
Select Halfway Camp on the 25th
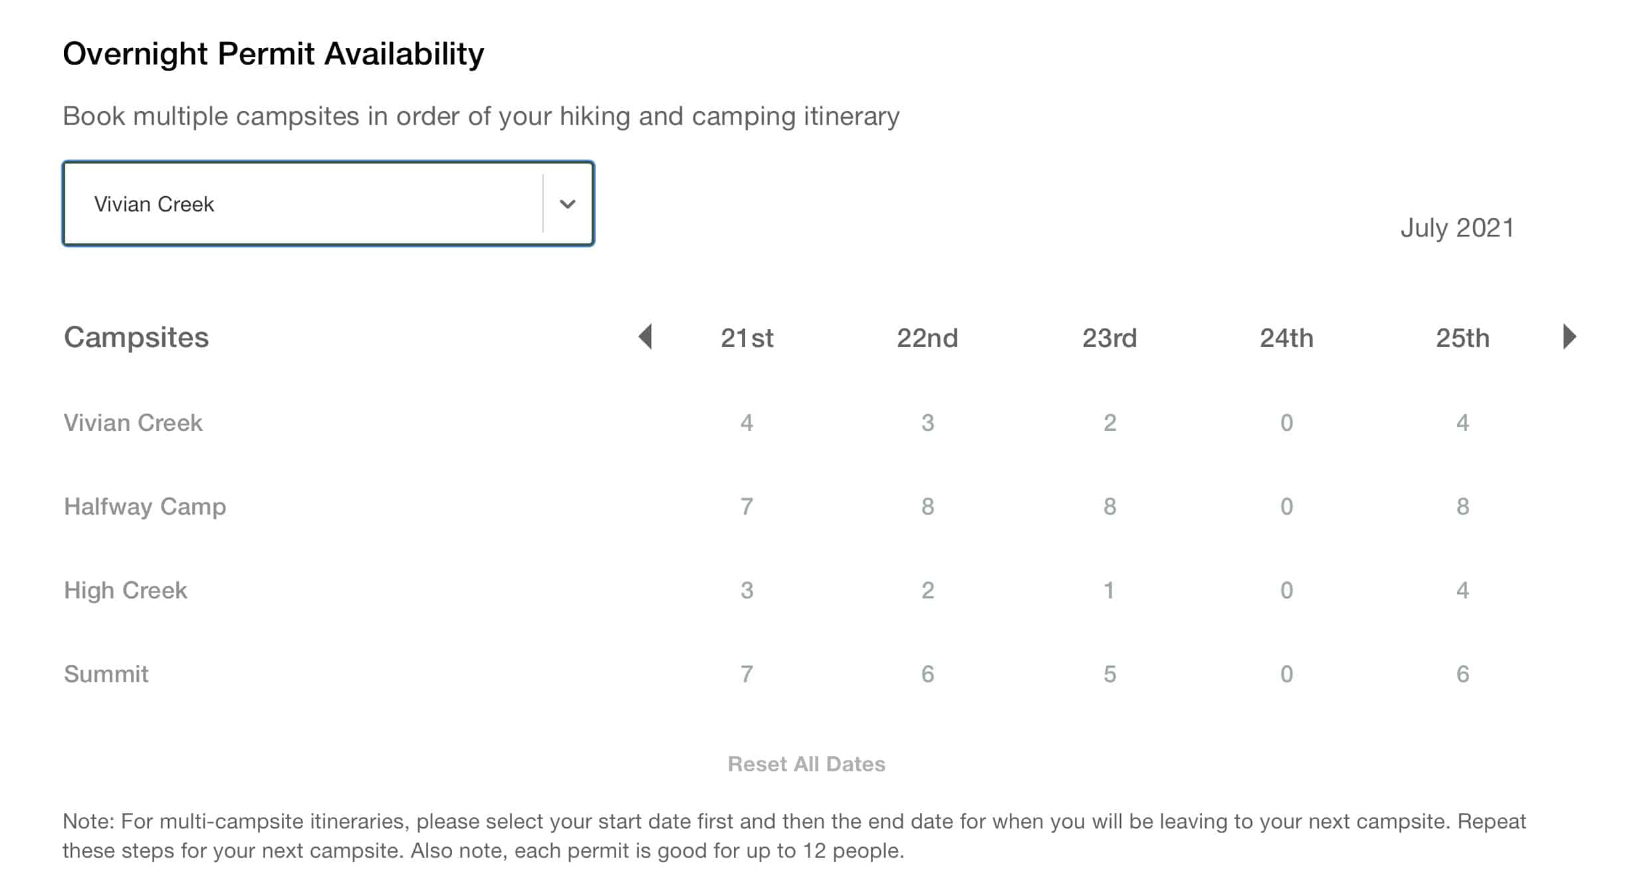(x=1462, y=507)
